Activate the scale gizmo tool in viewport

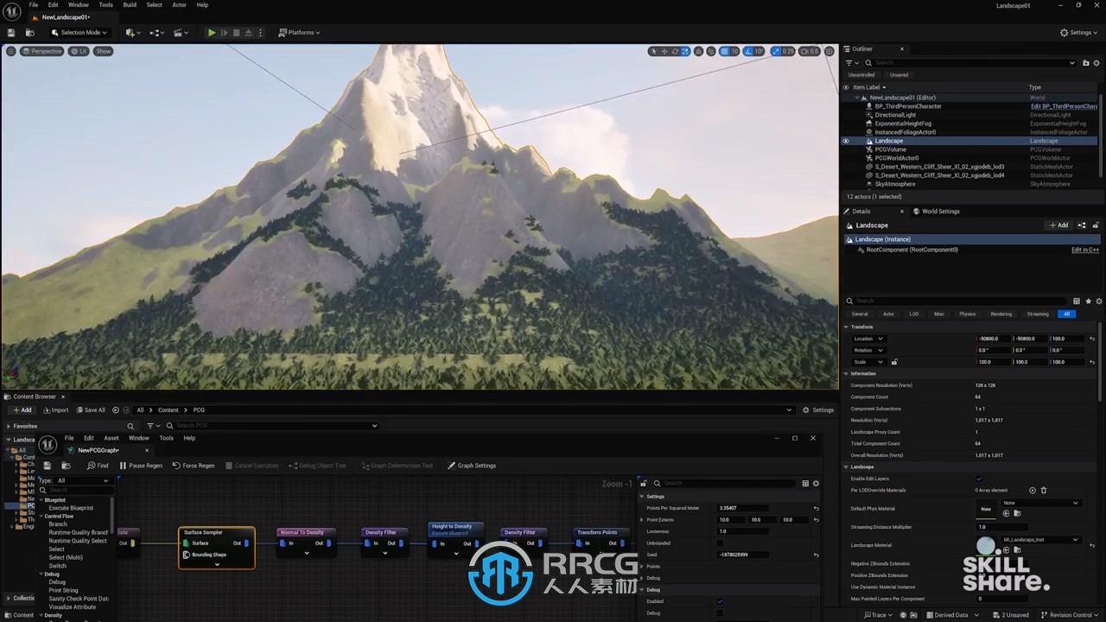click(x=685, y=51)
